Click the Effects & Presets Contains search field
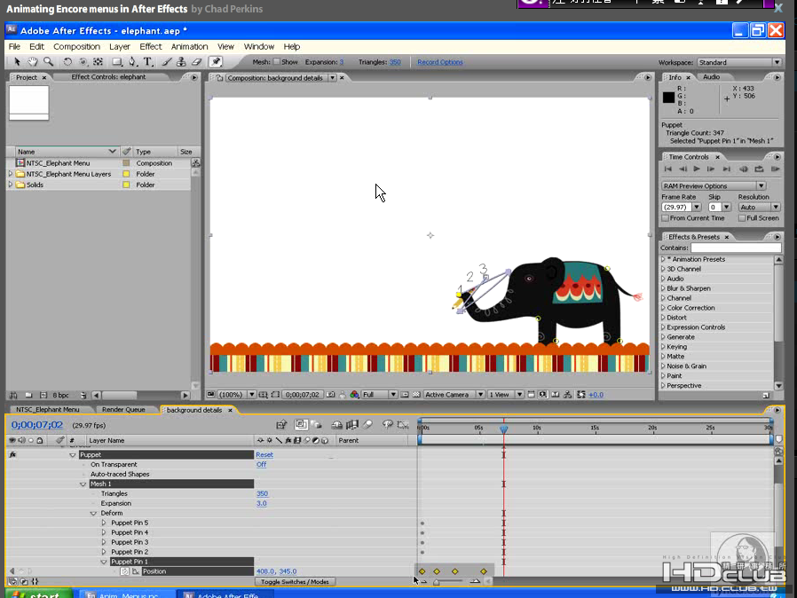The height and width of the screenshot is (598, 797). coord(736,248)
